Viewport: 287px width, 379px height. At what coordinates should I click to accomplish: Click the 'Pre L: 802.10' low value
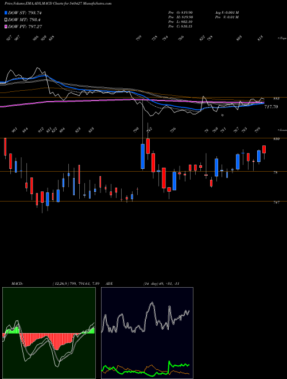pos(180,22)
